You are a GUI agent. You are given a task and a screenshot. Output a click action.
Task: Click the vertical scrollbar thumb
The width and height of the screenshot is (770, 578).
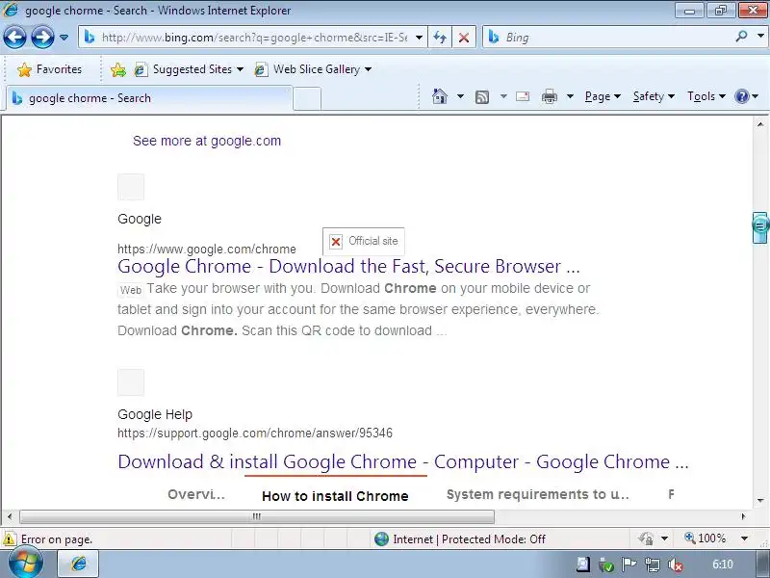[x=759, y=227]
